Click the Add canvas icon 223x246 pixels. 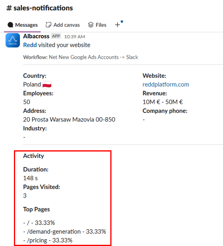pyautogui.click(x=49, y=25)
